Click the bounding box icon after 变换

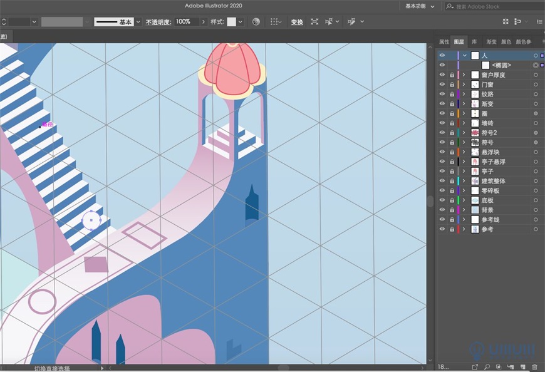coord(313,21)
